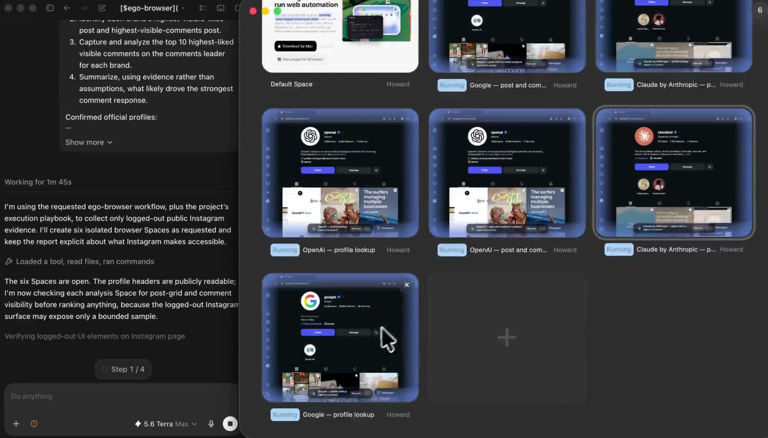Add an attachment with the plus icon
768x438 pixels.
tap(16, 424)
